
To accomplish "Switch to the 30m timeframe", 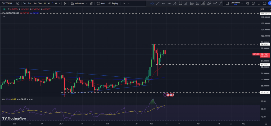I will (x=40, y=3).
